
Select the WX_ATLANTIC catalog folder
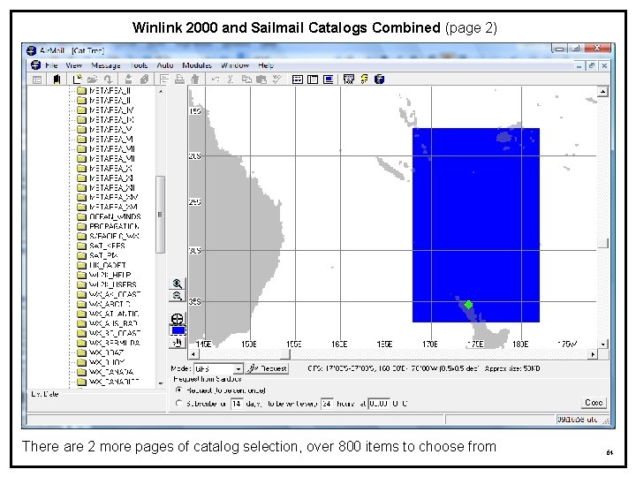click(x=109, y=314)
